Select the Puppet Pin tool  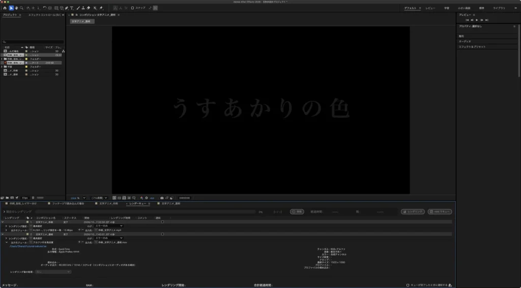click(x=101, y=8)
